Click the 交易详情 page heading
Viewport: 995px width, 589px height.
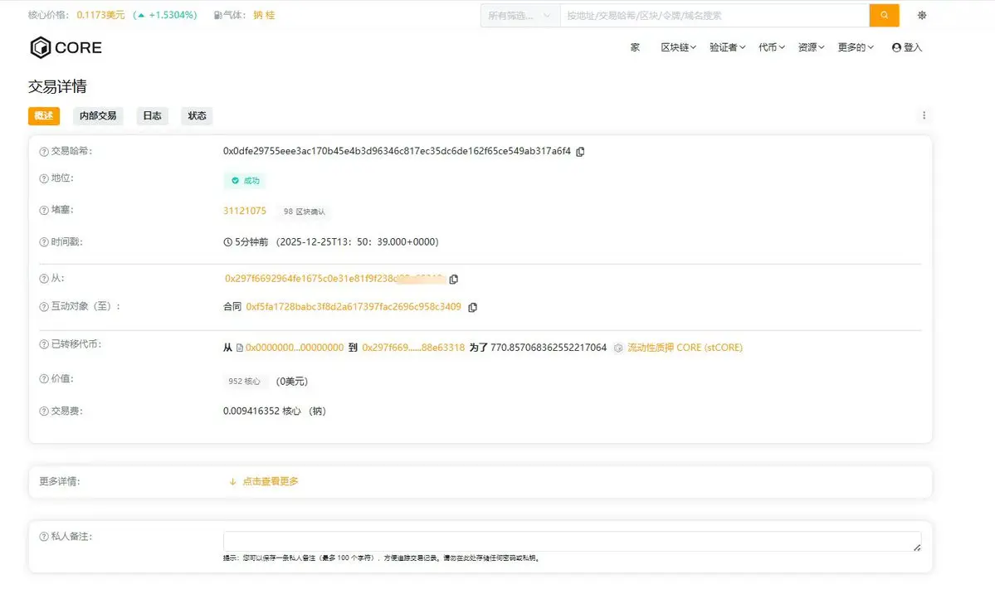pyautogui.click(x=57, y=86)
